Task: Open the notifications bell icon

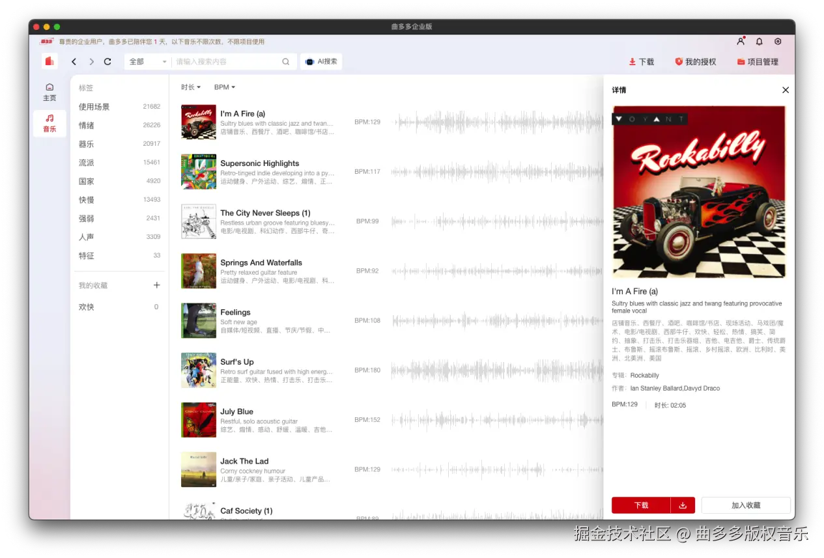Action: pos(760,42)
